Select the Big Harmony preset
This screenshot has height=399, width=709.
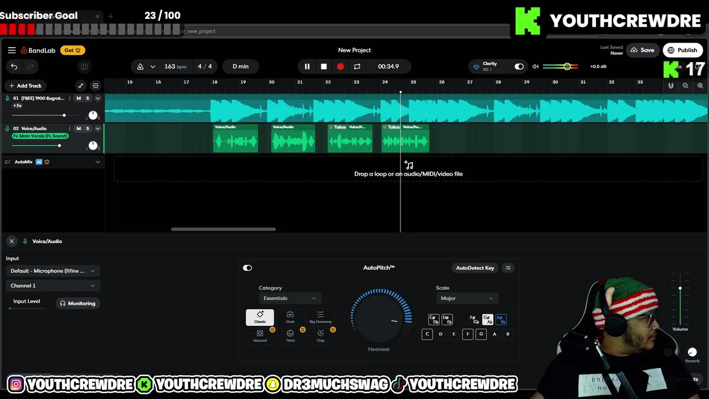coord(320,318)
